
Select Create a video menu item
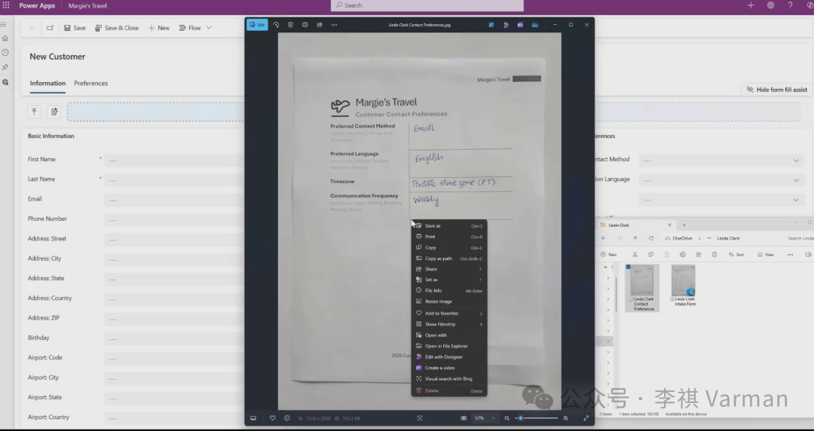click(449, 368)
